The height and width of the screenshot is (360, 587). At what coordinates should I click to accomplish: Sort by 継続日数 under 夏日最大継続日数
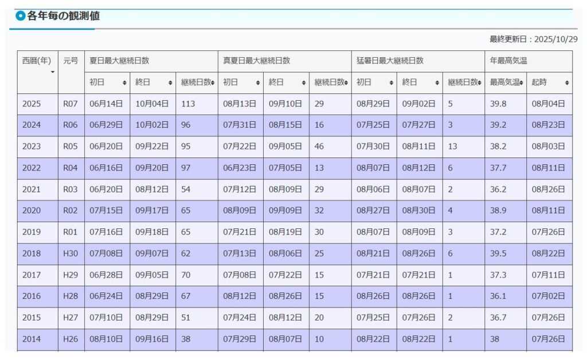point(213,83)
